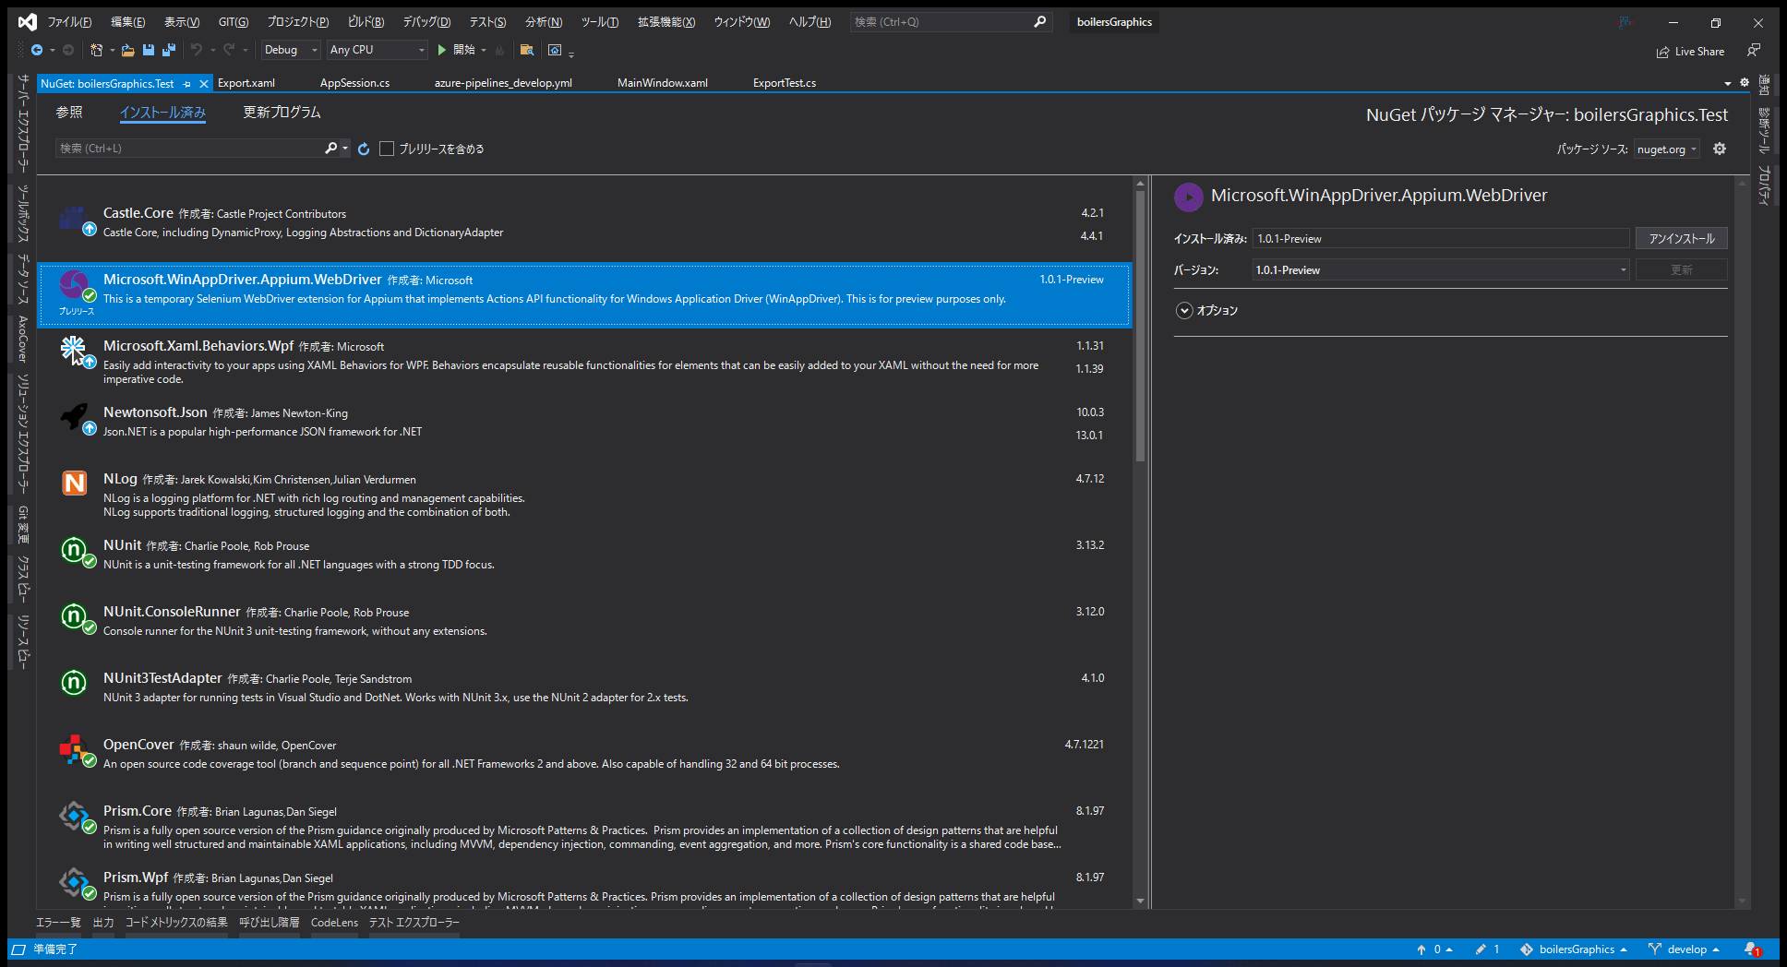
Task: Pin the NuGet boilersGraphics.Test tab
Action: [x=187, y=84]
